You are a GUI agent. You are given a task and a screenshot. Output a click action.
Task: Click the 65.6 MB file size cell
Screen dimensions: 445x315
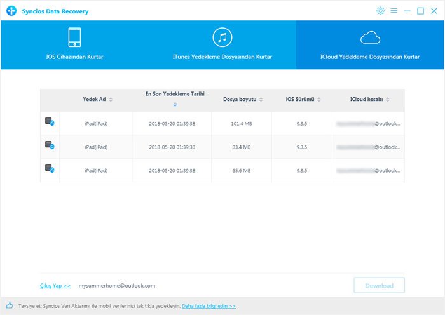[x=241, y=171]
